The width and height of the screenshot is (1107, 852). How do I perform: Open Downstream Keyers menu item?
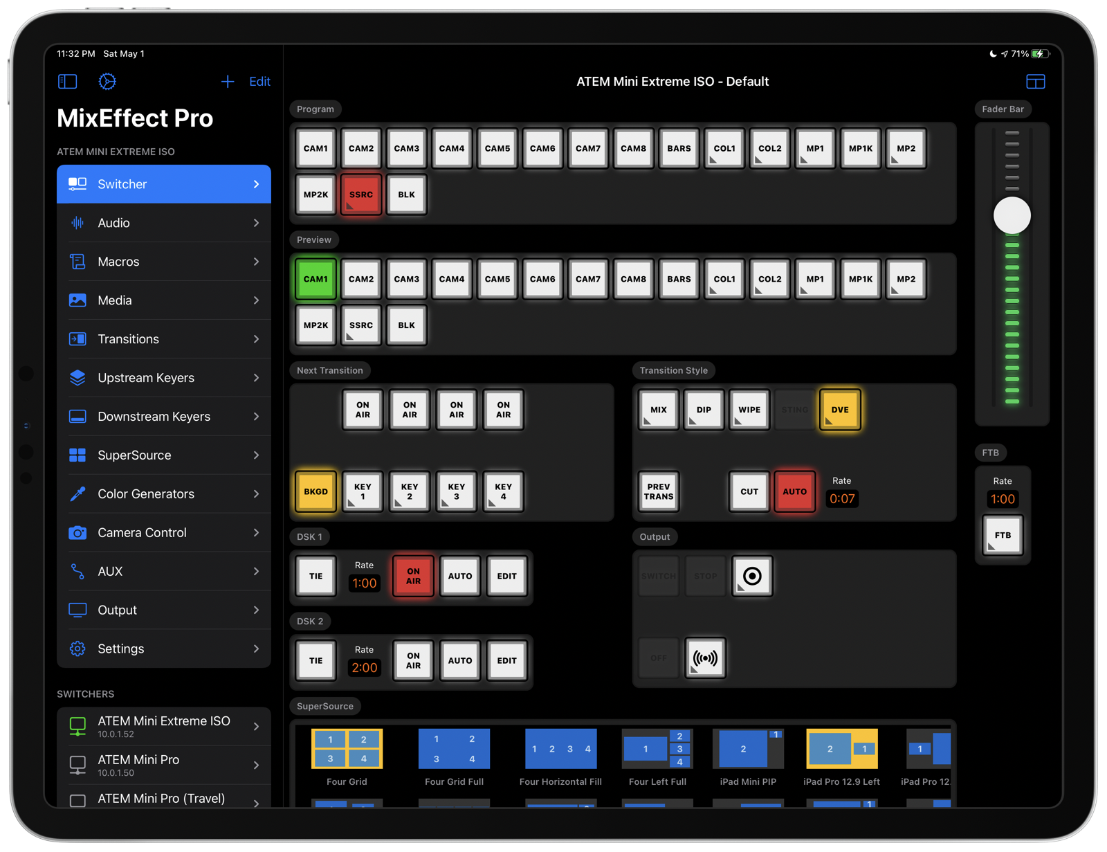(x=164, y=417)
